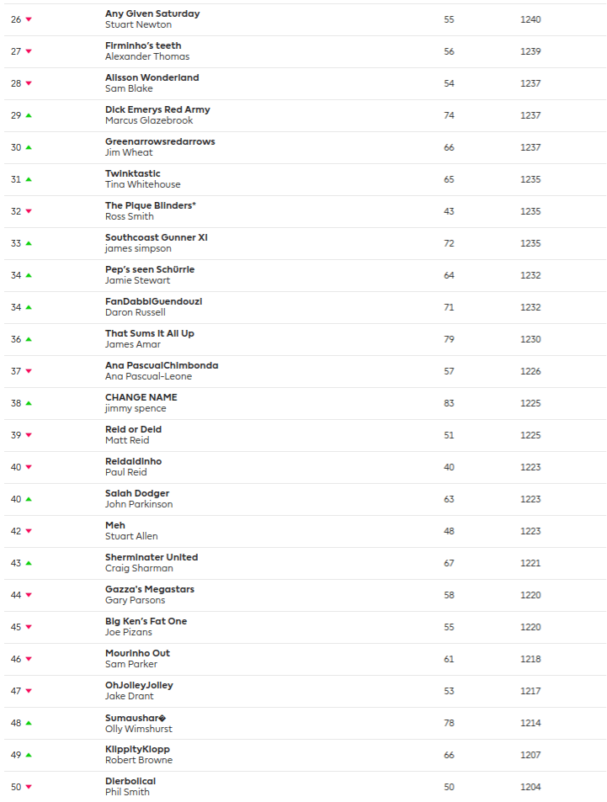This screenshot has width=607, height=802.
Task: Select Southcoast Gunner XI team
Action: pos(156,238)
